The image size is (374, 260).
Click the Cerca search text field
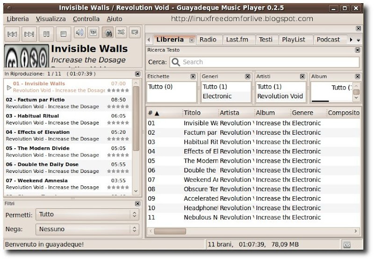264,62
